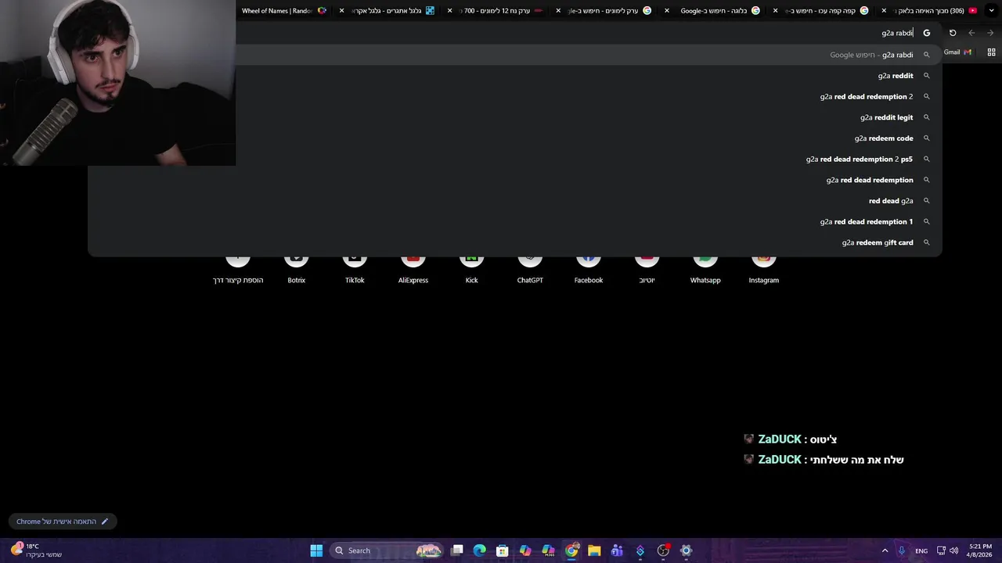Open OBS Studio from the taskbar

[x=663, y=550]
